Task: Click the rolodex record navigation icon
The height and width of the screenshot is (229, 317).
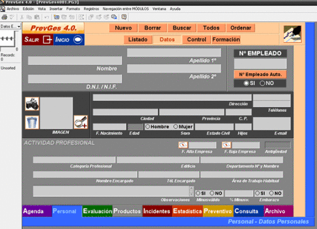Action: pyautogui.click(x=7, y=39)
